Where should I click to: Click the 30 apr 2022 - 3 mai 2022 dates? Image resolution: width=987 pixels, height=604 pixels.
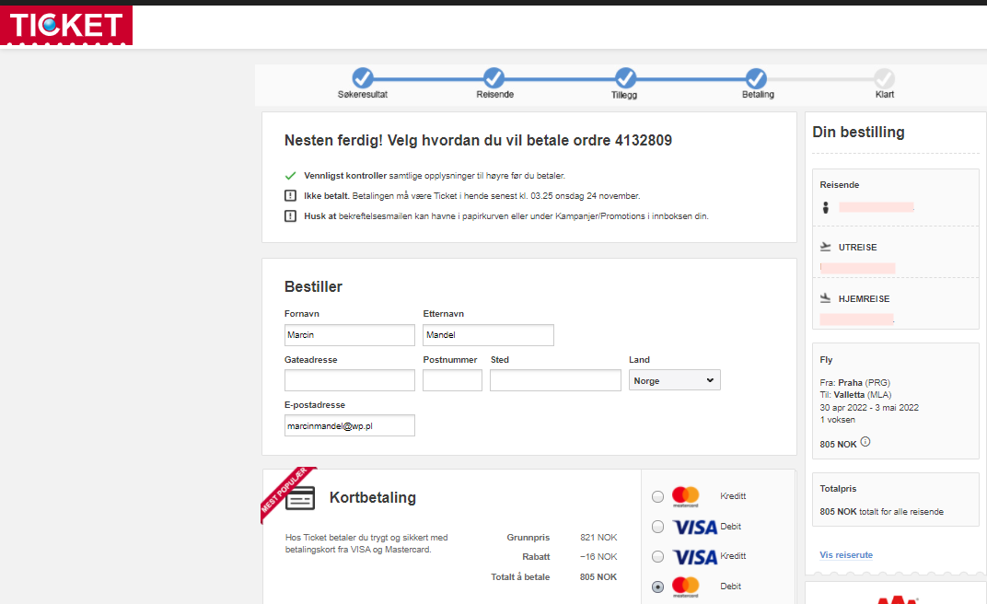(x=869, y=408)
